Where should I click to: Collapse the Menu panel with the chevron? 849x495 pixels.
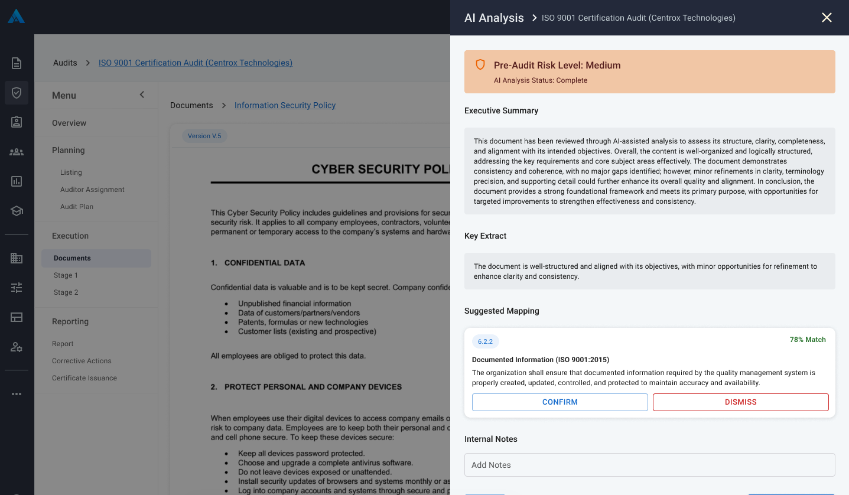[x=142, y=95]
